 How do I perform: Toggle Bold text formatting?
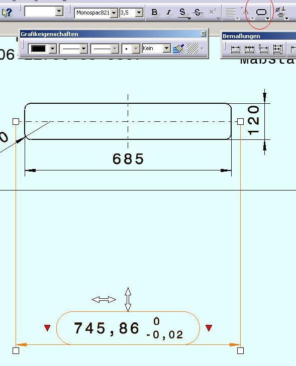[x=154, y=13]
